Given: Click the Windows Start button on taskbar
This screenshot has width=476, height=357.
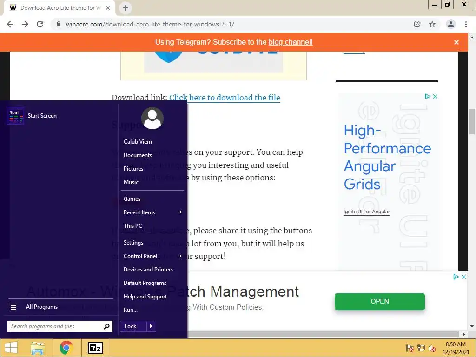Looking at the screenshot, I should point(11,348).
